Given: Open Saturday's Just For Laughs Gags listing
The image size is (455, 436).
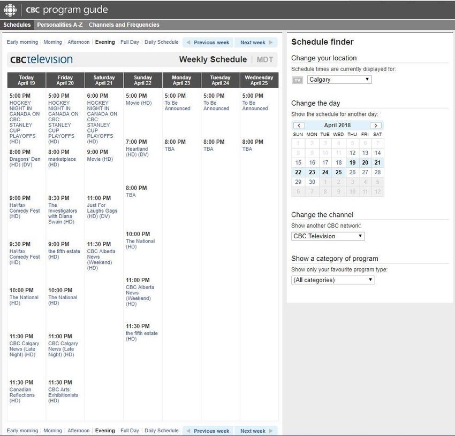Looking at the screenshot, I should pos(102,211).
